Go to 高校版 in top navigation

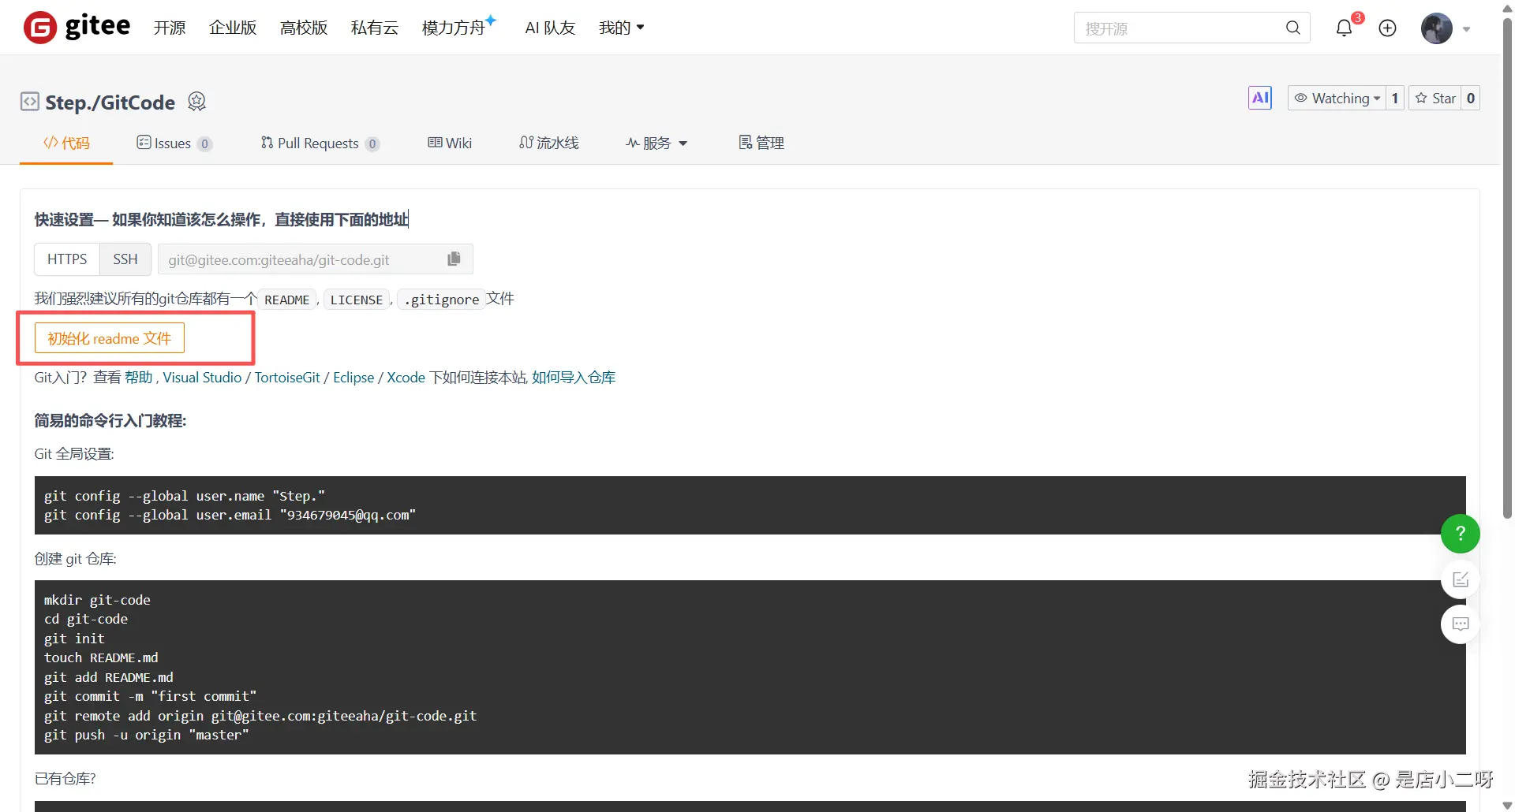point(304,28)
